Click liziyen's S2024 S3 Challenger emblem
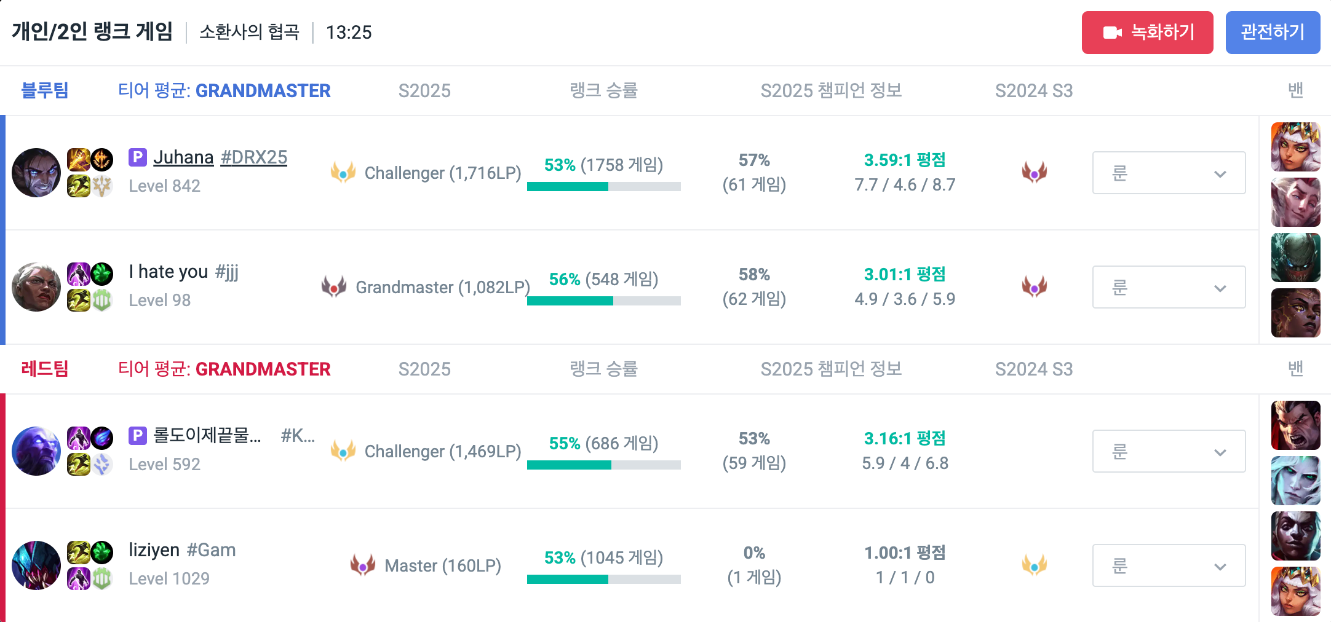 [x=1035, y=565]
